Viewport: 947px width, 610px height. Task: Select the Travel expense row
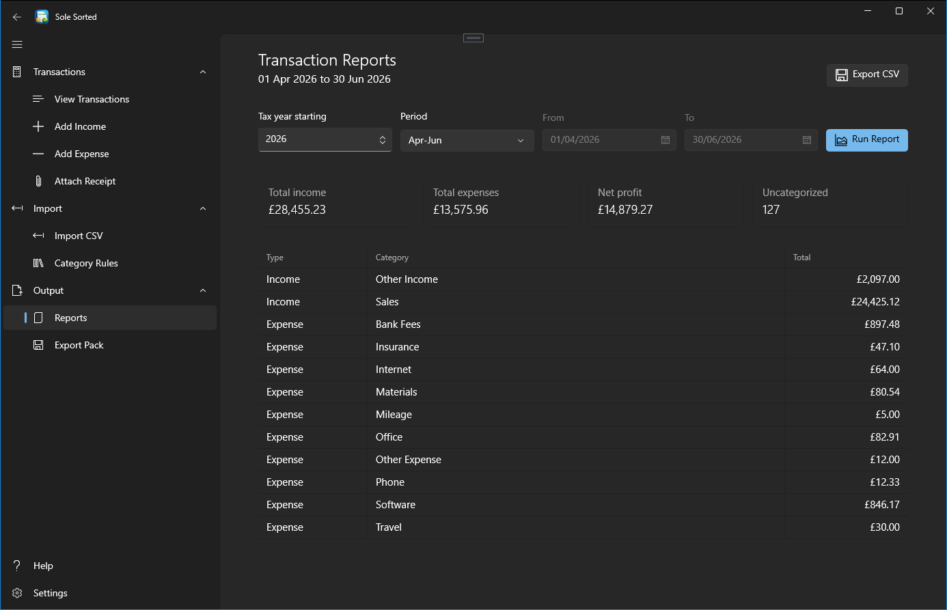[583, 527]
